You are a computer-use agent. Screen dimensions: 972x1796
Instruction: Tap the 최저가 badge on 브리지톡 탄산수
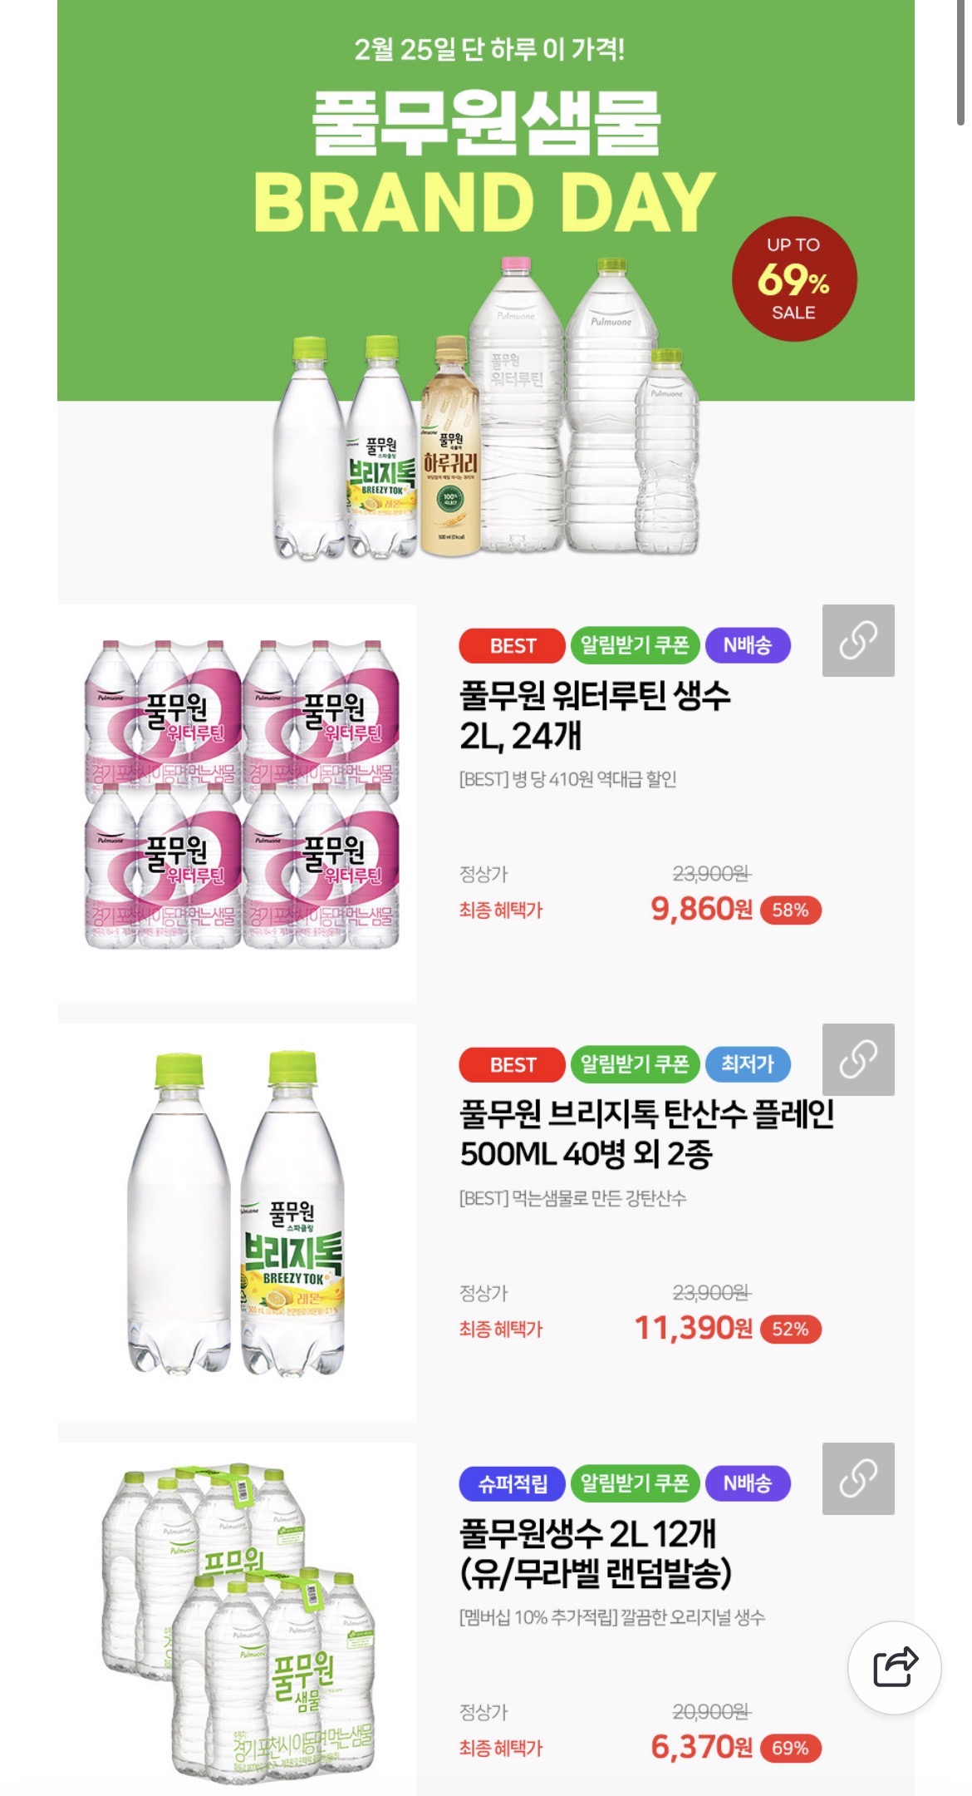point(747,1064)
